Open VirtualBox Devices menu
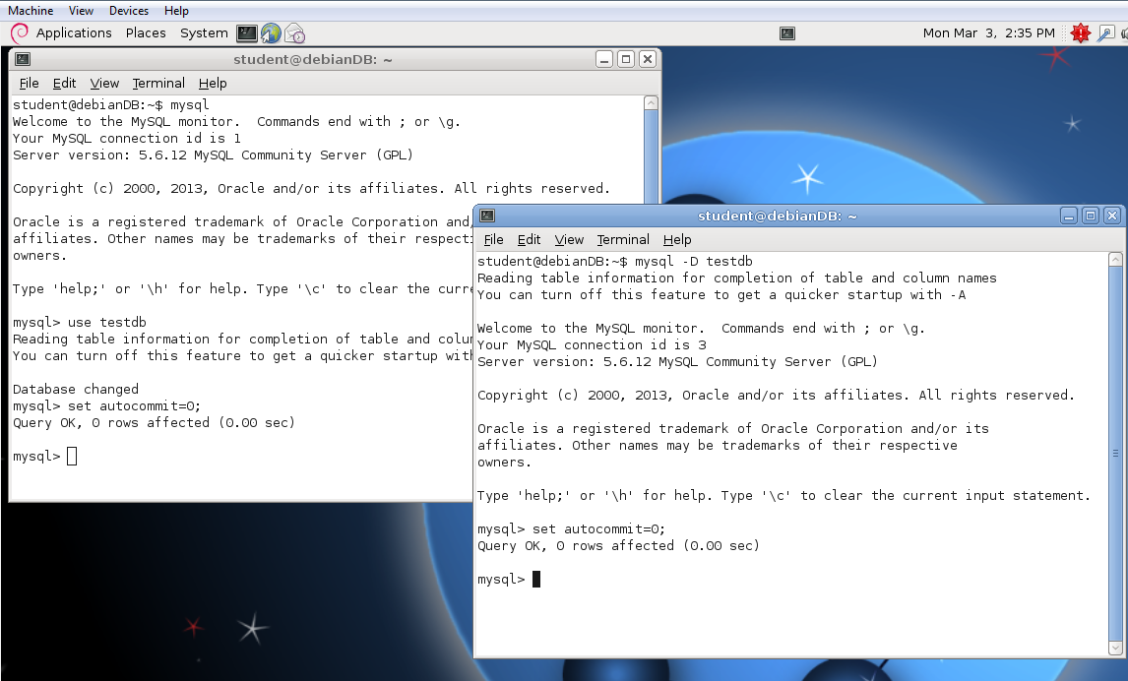Screen dimensions: 1128x681 coord(129,11)
